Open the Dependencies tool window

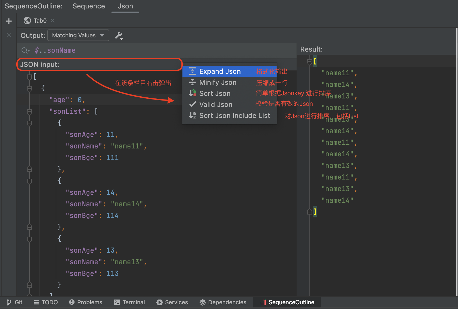[223, 302]
